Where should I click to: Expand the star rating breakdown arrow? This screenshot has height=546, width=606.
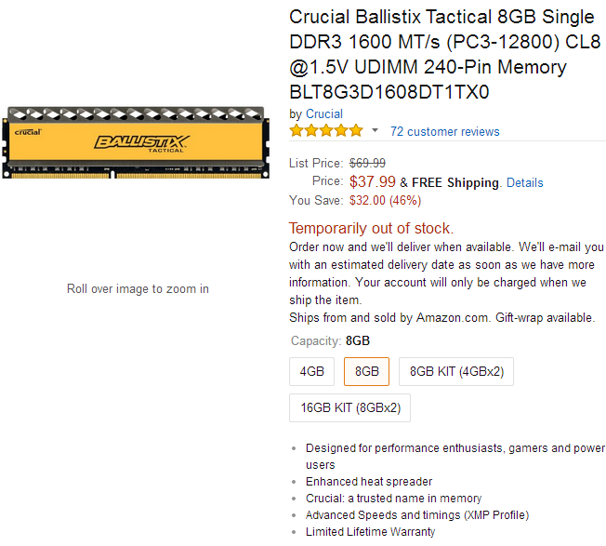(375, 131)
